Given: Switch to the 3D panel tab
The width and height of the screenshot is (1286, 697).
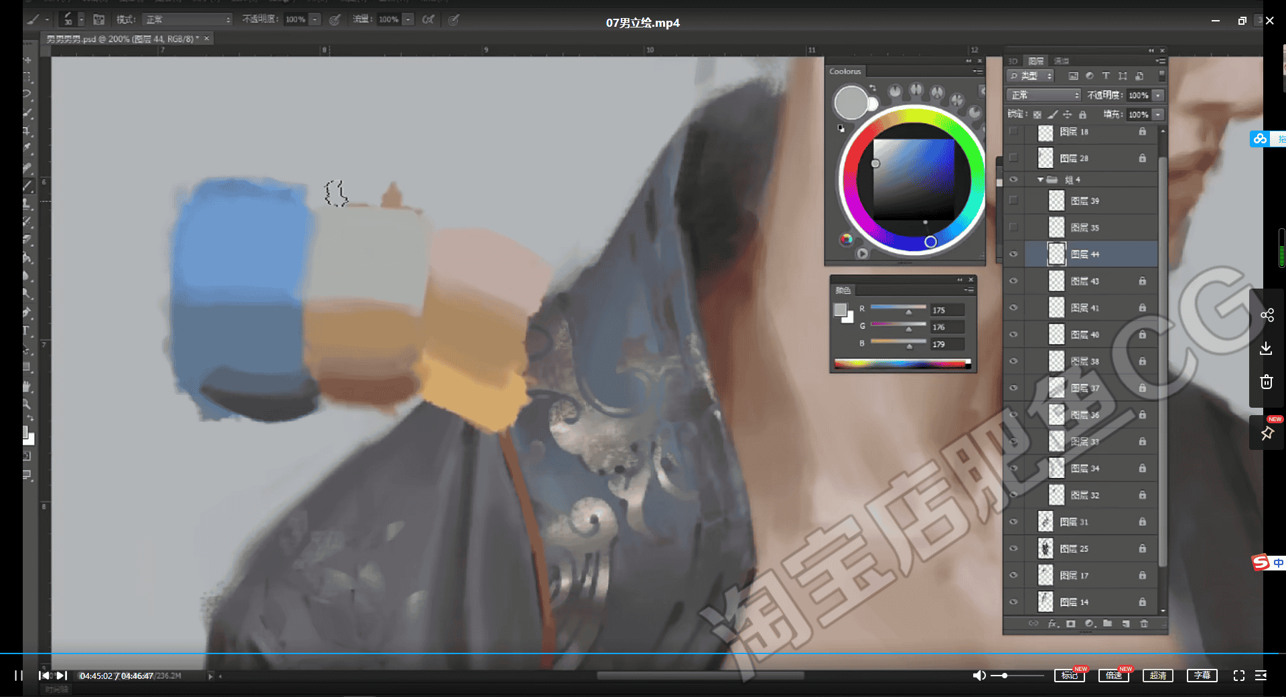Looking at the screenshot, I should click(1013, 61).
